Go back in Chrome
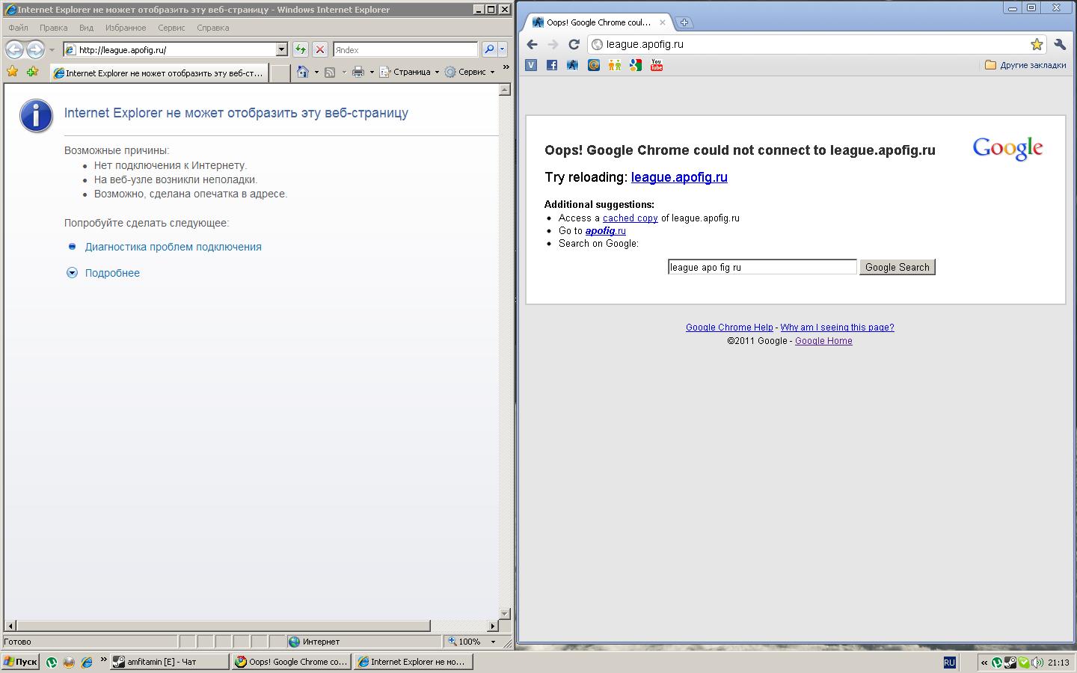The image size is (1077, 673). point(533,44)
